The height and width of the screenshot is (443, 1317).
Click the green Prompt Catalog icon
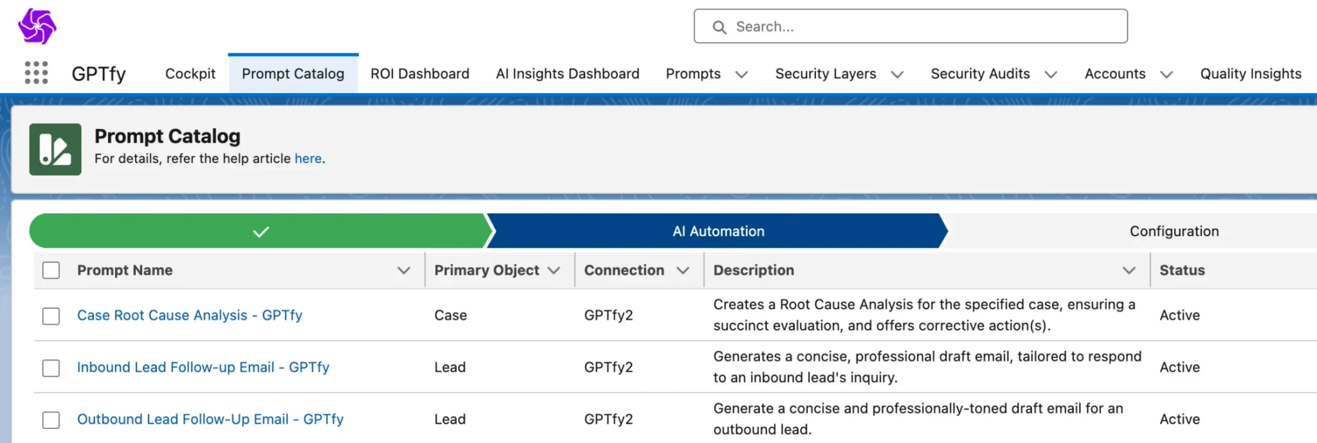click(55, 150)
